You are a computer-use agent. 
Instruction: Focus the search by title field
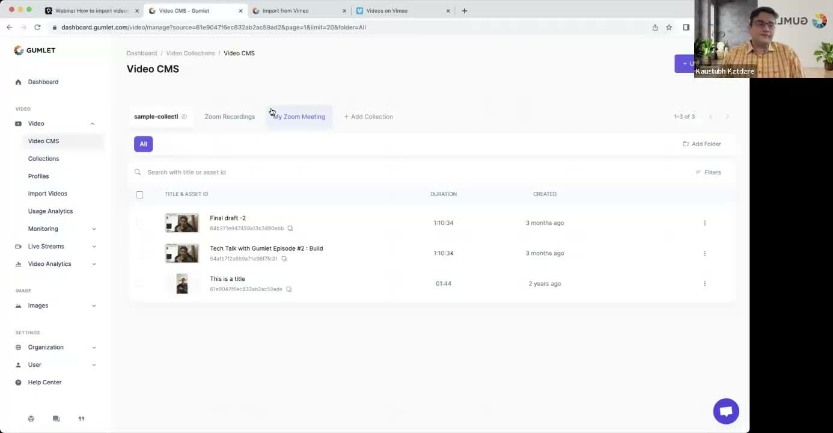pyautogui.click(x=361, y=173)
